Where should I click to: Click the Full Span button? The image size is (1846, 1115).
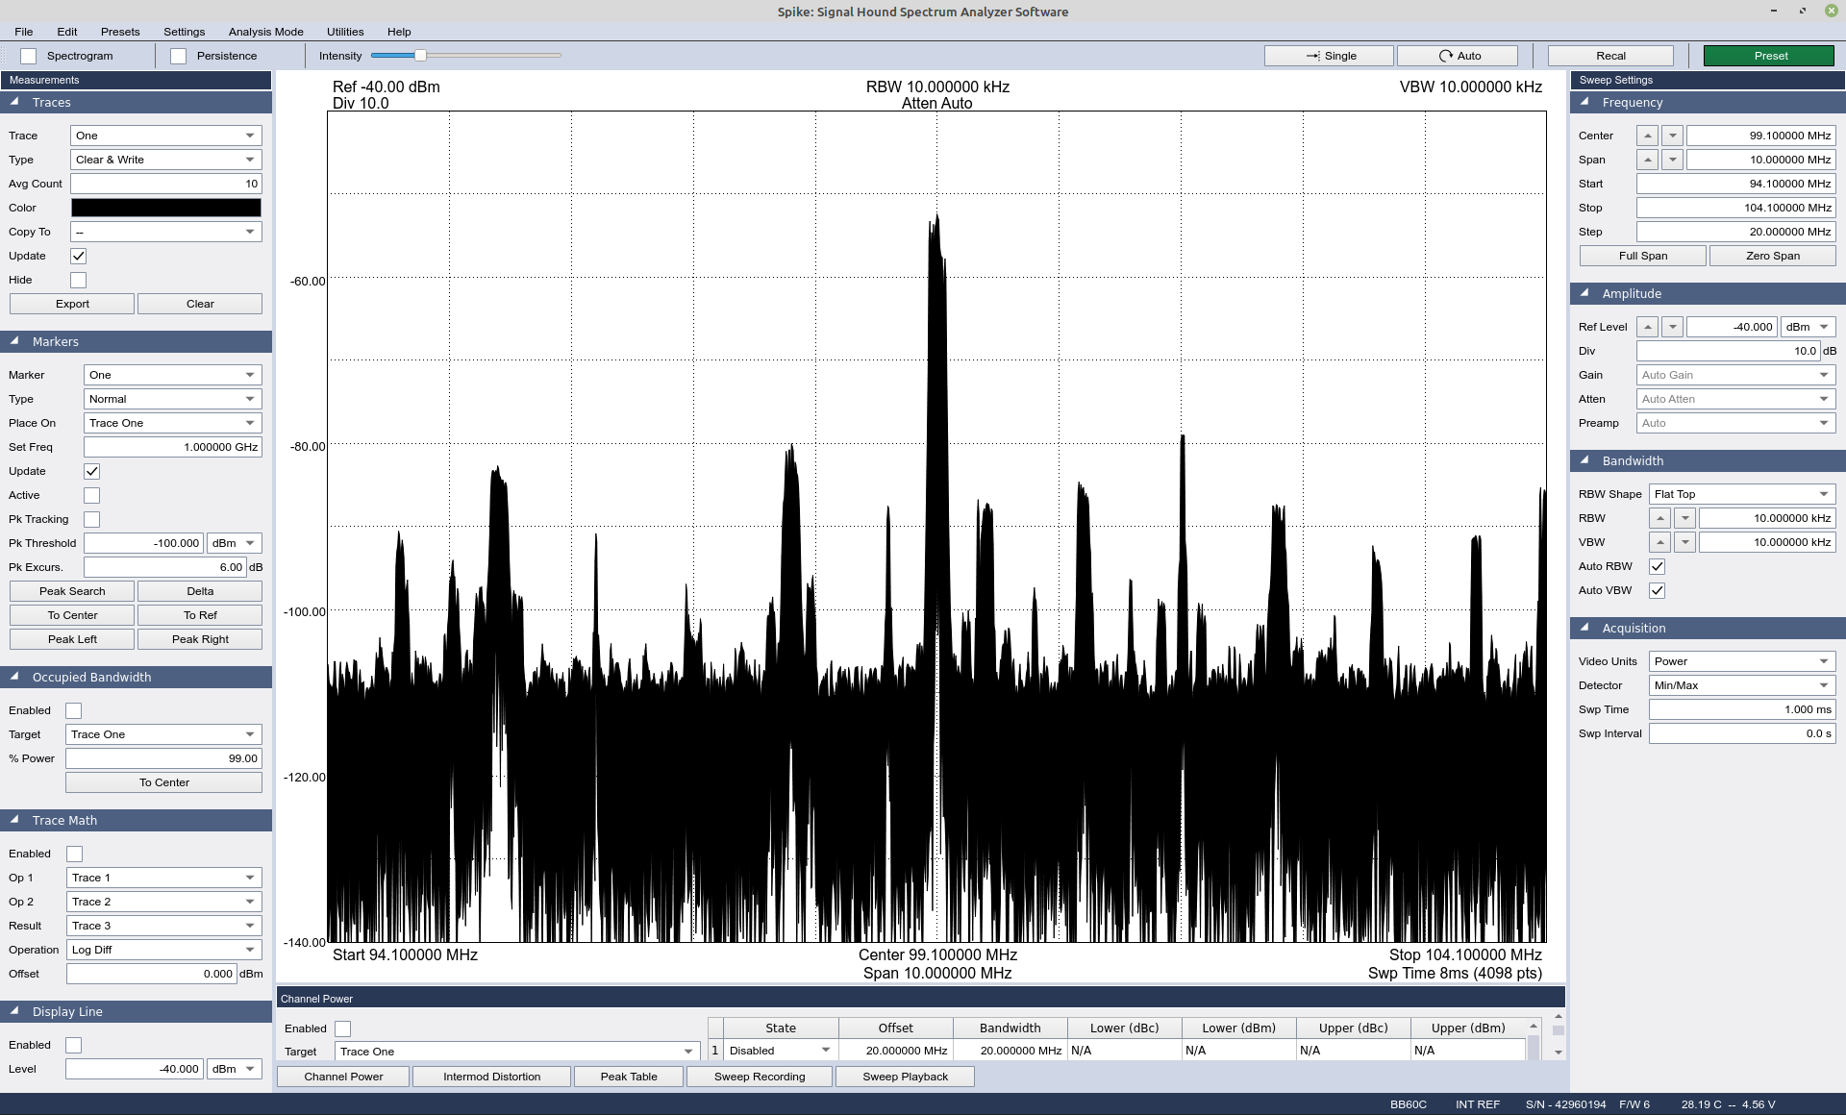pyautogui.click(x=1641, y=255)
